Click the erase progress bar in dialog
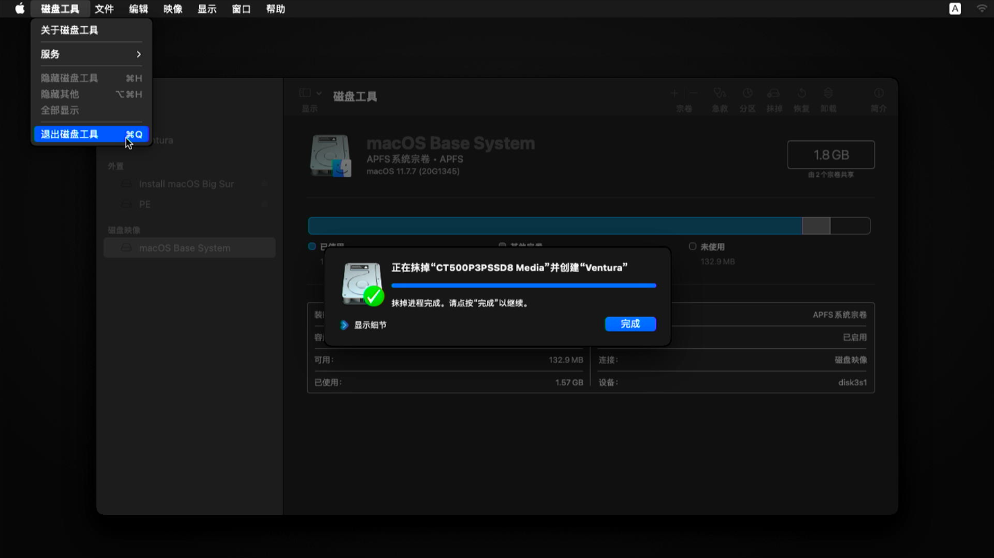This screenshot has width=994, height=558. point(523,285)
